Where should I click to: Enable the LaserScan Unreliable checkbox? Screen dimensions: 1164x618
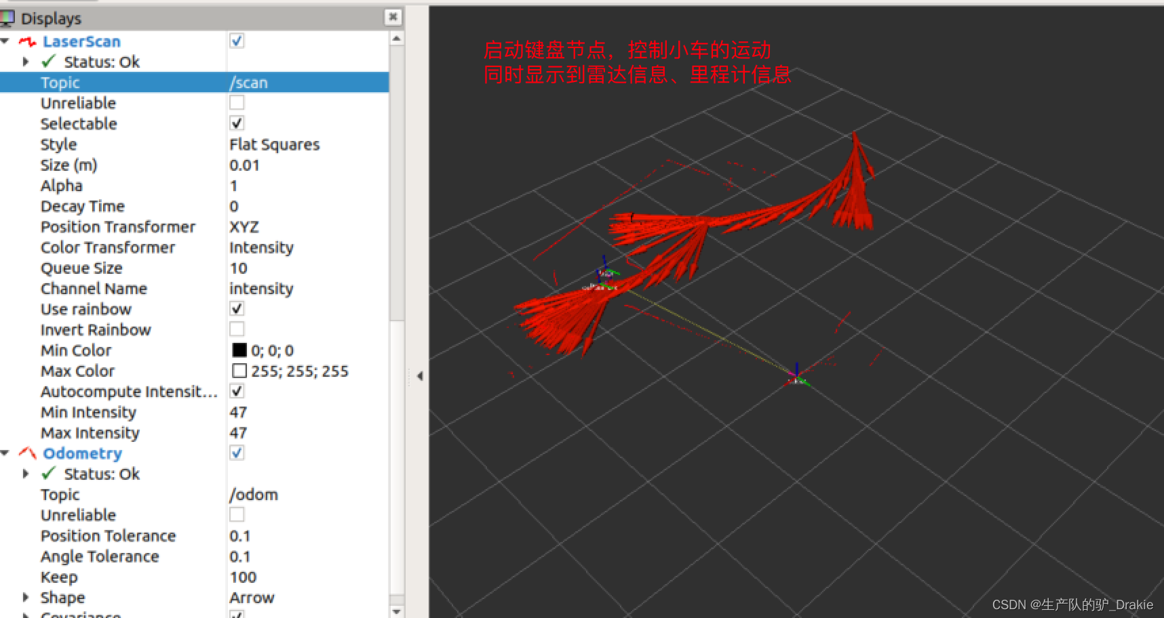[237, 102]
